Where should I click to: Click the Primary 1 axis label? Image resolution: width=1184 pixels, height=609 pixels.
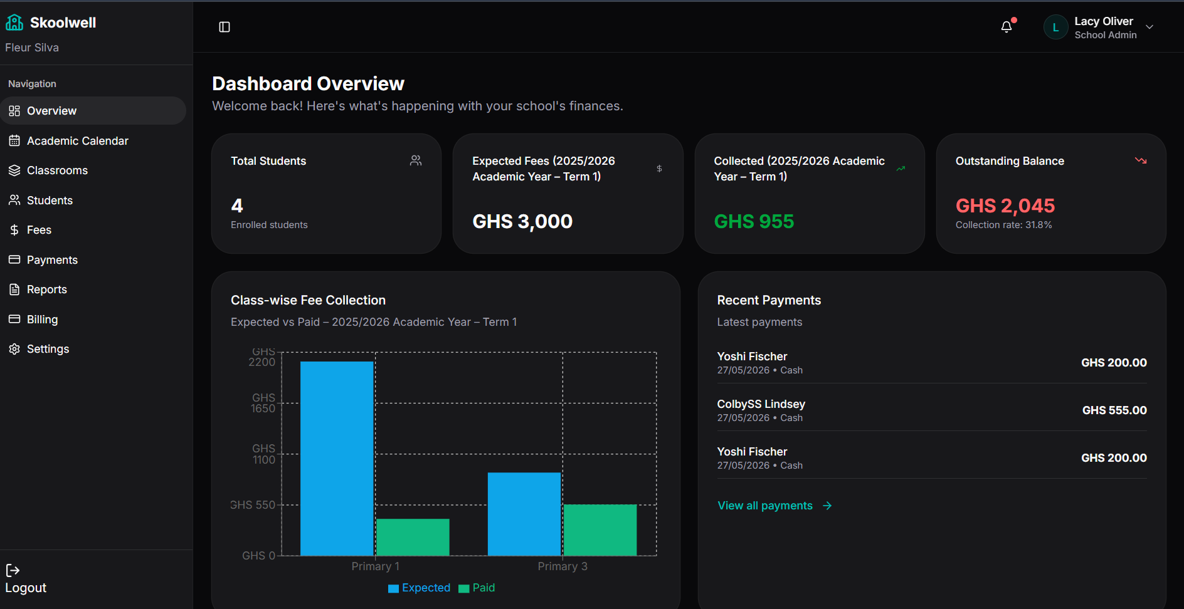(375, 566)
